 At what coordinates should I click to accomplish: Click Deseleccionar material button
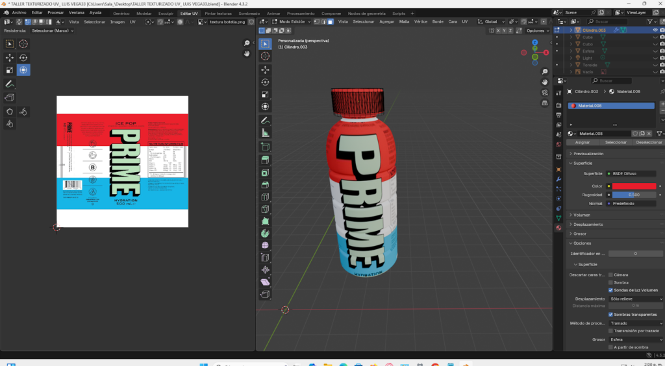(x=649, y=142)
